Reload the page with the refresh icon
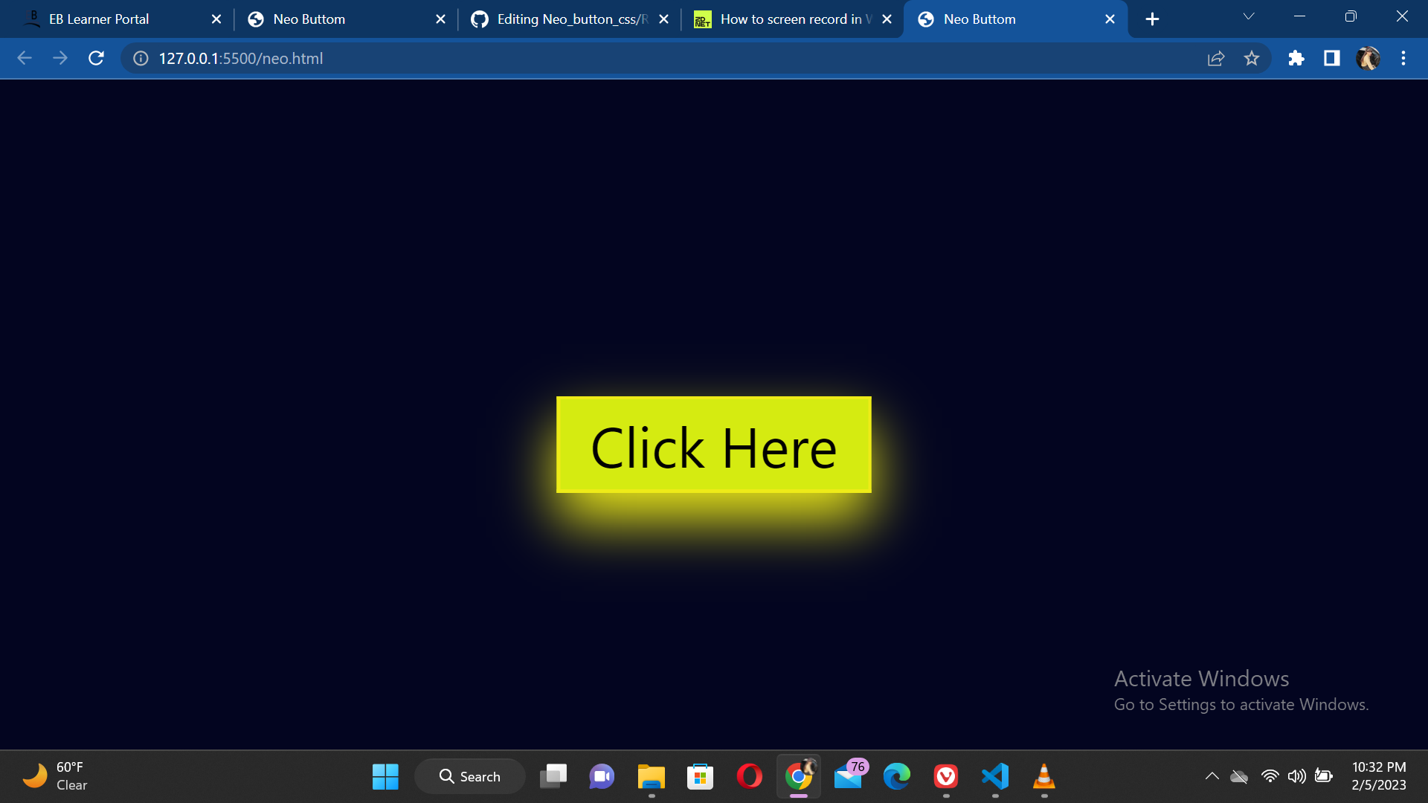 (96, 58)
